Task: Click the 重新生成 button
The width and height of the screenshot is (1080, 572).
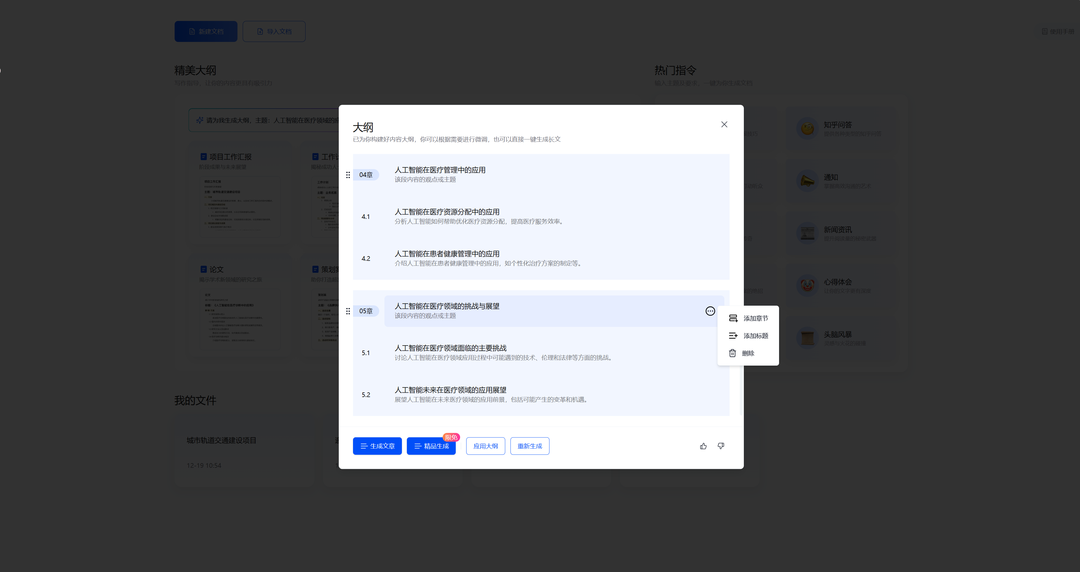Action: click(529, 446)
